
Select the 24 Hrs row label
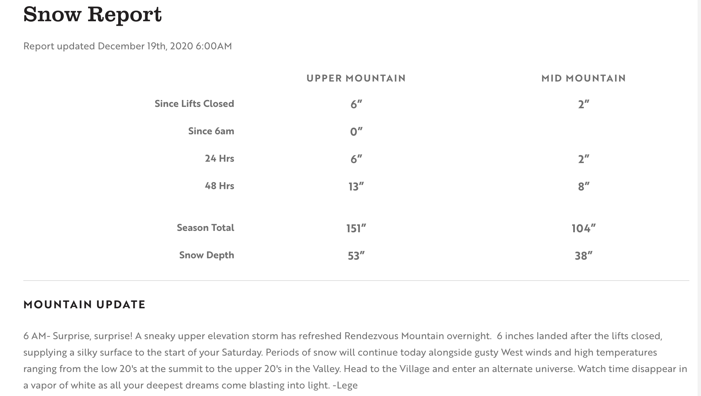[x=219, y=158]
